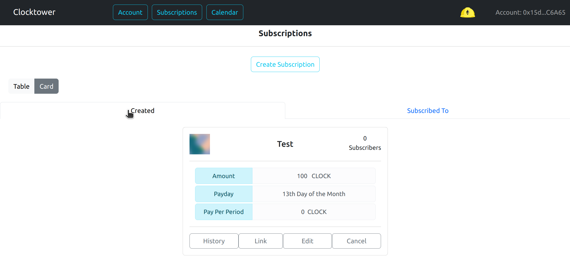The height and width of the screenshot is (264, 570).
Task: Open the Calendar nav button
Action: [x=225, y=12]
